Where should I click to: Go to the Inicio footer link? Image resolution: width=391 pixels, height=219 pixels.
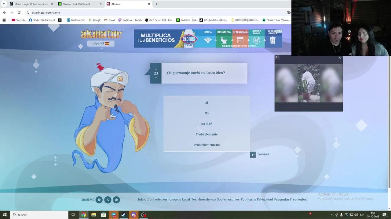click(142, 200)
